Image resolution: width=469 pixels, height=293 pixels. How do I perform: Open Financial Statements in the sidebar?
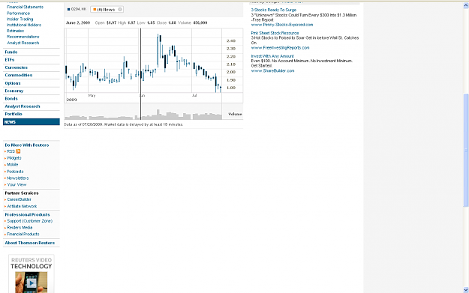click(x=25, y=7)
